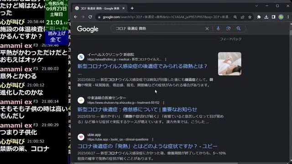Screen dimensions: 292x164
Task: Click the フィードバック link
Action: 231,39
